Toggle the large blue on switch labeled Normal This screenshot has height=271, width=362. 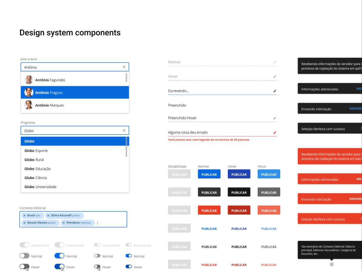click(x=59, y=256)
